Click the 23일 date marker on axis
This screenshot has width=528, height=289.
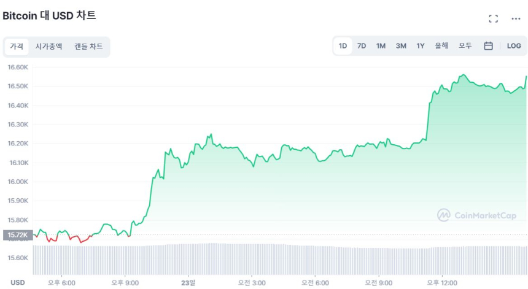(188, 282)
